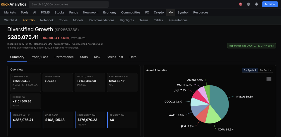281x137 pixels.
Task: Click the Profit / Loss overview card
Action: (90, 82)
